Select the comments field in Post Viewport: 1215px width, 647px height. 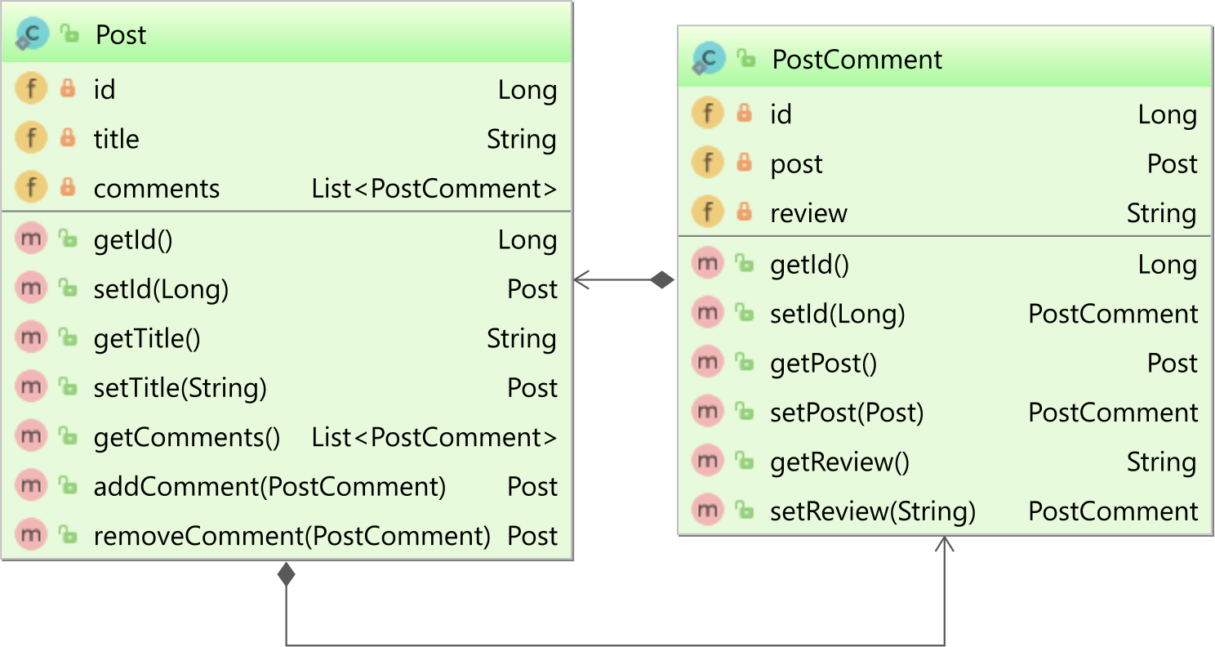[287, 189]
